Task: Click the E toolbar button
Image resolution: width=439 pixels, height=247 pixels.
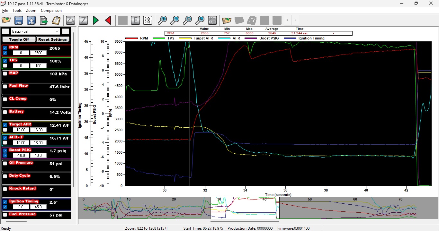Action: click(x=135, y=20)
